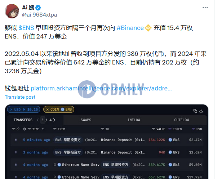222x179 pixels.
Task: Click the Ethereum icon in 5 minutes row
Action: (16, 140)
